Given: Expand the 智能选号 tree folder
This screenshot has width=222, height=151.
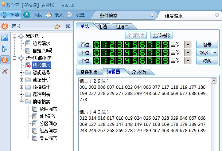Looking at the screenshot, I should pos(21,72).
